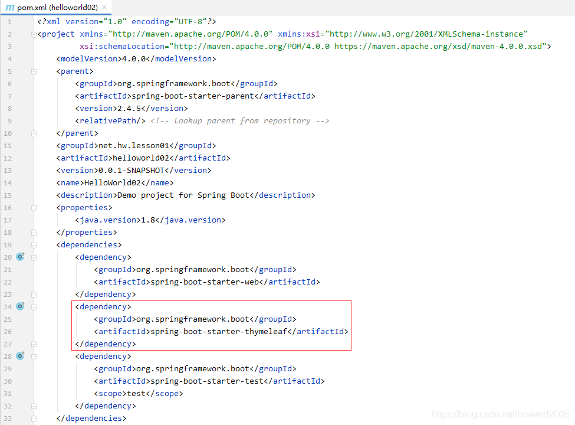
Task: Click the 'lookup parent from repository' comment
Action: pyautogui.click(x=240, y=121)
